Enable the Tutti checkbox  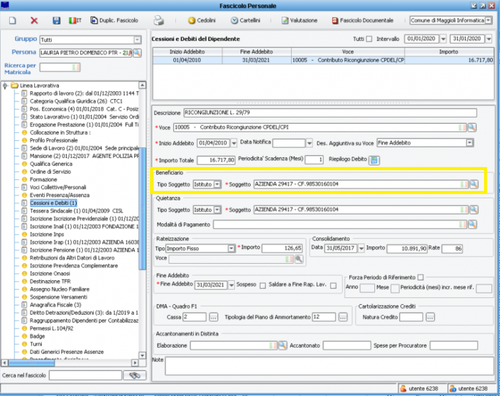pos(369,39)
